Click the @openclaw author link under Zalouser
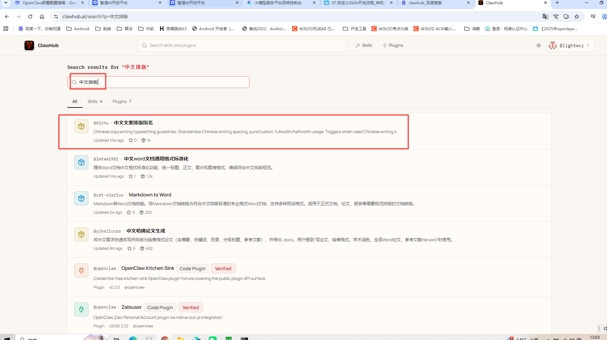 point(143,326)
